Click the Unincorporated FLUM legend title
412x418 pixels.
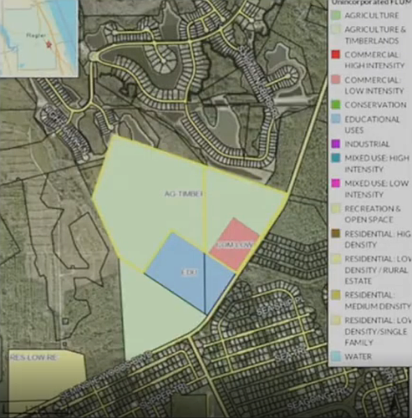click(x=371, y=3)
